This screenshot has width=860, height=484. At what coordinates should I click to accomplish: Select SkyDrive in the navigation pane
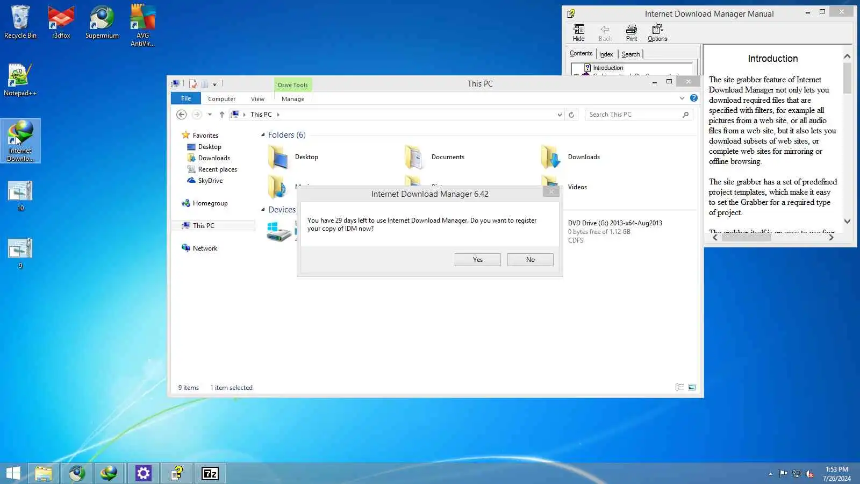(x=210, y=181)
